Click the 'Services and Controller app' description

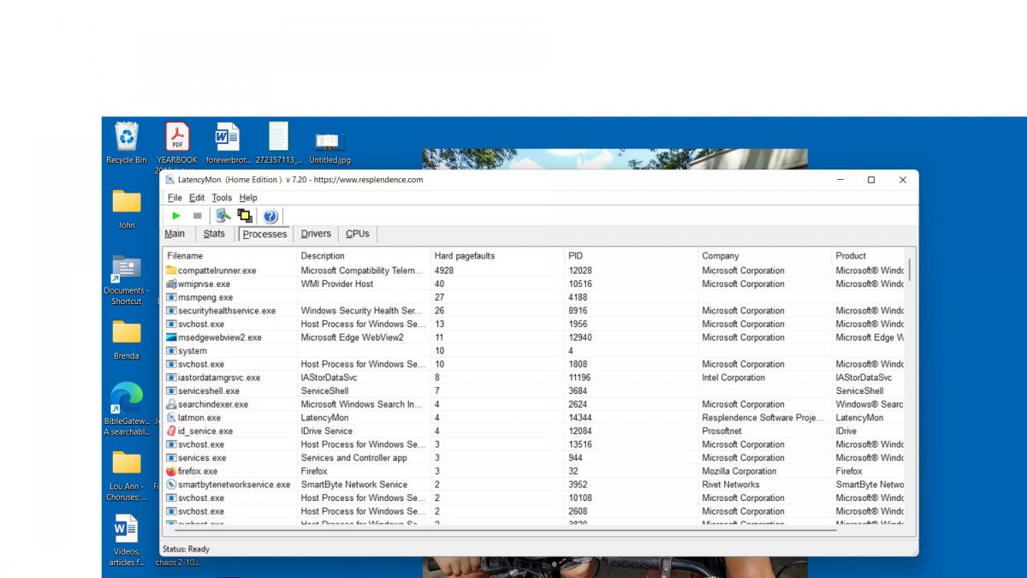354,458
